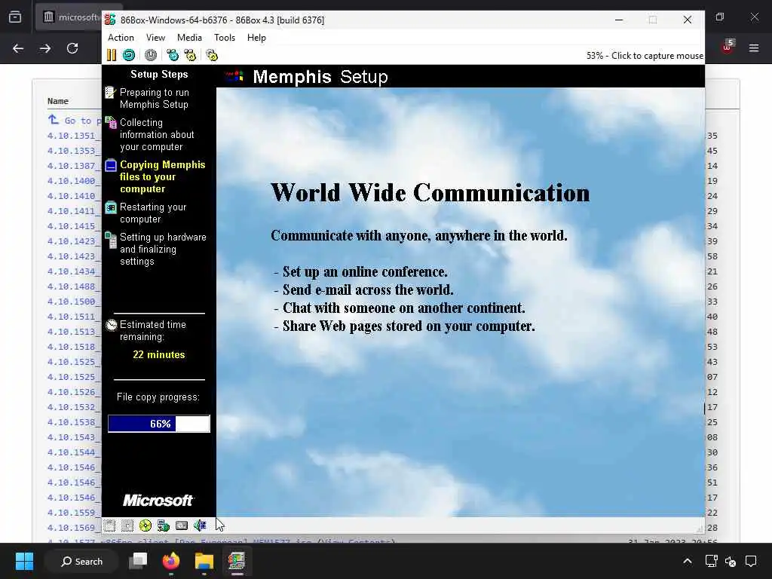
Task: Go back in the browser window
Action: coord(18,48)
